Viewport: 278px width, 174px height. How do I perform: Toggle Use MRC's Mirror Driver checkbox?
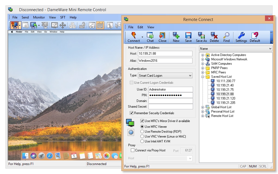click(x=142, y=121)
